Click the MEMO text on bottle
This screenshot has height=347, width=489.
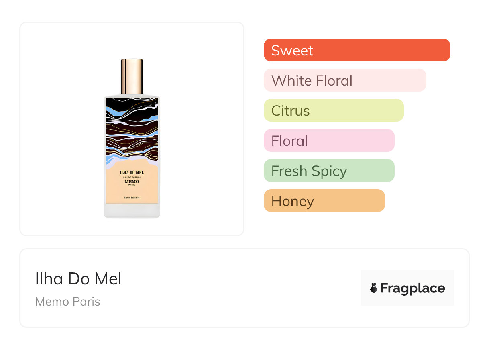click(132, 182)
